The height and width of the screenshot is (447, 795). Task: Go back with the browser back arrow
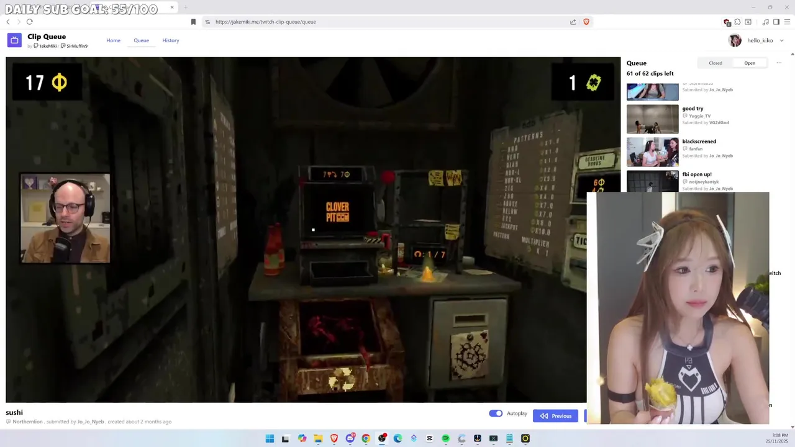click(x=8, y=22)
